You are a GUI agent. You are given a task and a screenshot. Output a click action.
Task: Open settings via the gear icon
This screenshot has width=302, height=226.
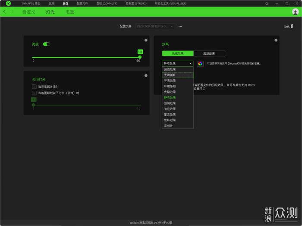coord(267,3)
